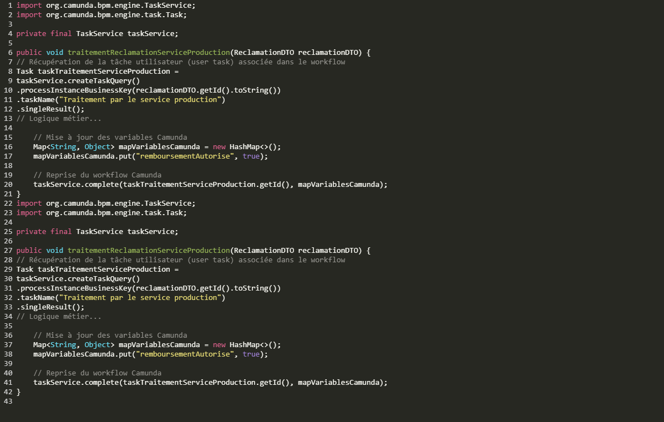Click the Logique métier comment on line 34

(x=59, y=316)
